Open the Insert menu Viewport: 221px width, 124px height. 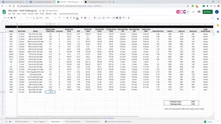pos(24,14)
